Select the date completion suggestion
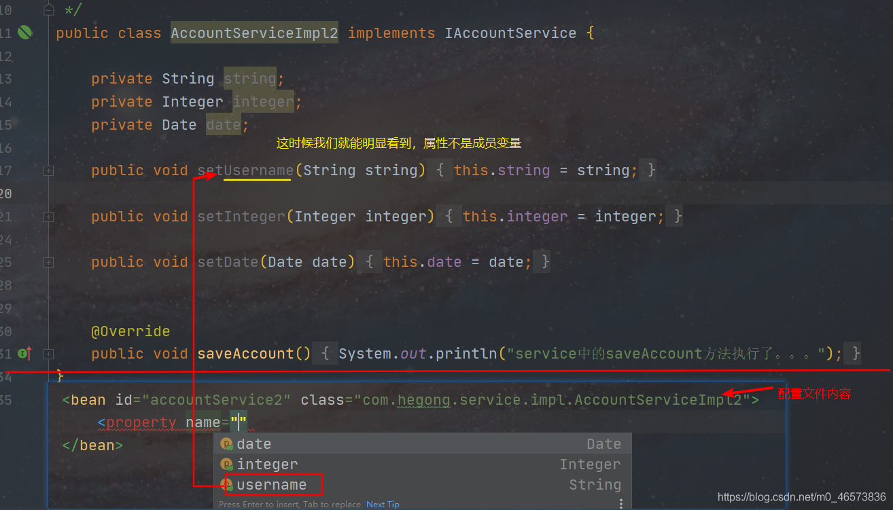This screenshot has width=893, height=510. [423, 444]
